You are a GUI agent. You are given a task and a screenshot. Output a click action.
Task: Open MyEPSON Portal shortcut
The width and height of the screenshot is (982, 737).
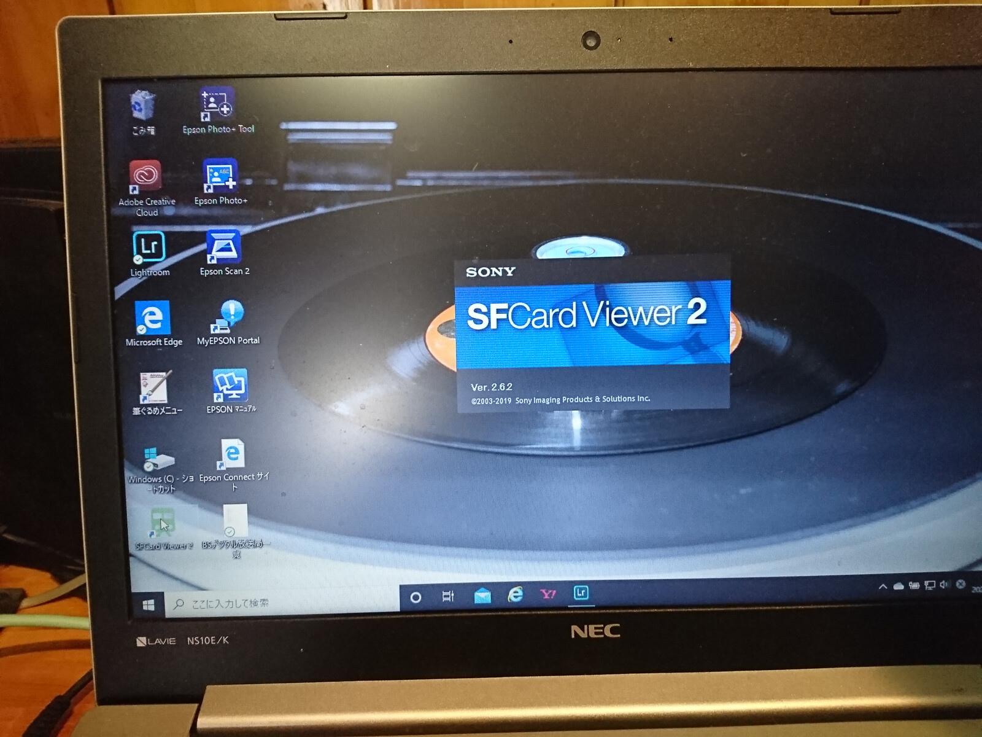click(228, 322)
